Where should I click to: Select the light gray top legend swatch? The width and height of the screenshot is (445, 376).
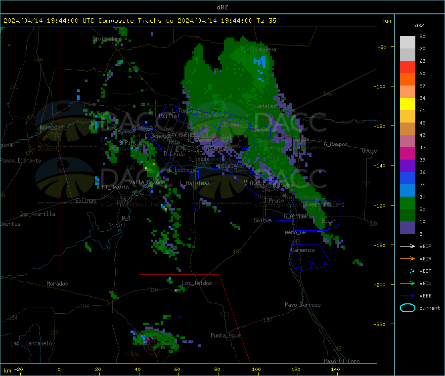tap(407, 42)
